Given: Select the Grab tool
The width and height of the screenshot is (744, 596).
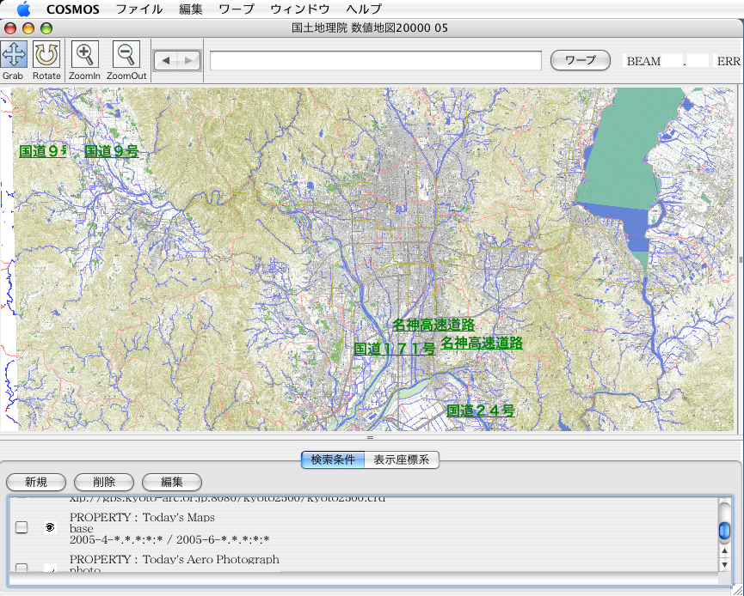Looking at the screenshot, I should 14,54.
